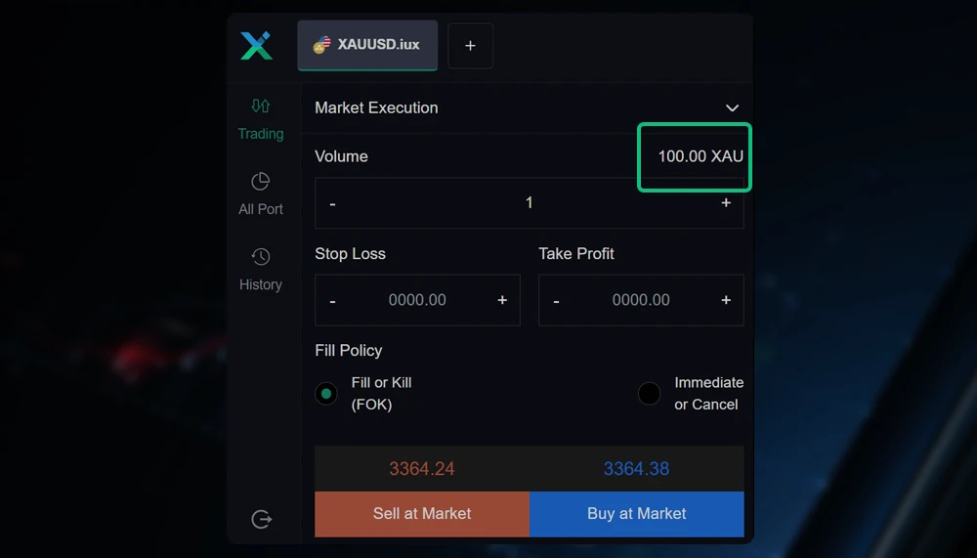This screenshot has height=558, width=977.
Task: Click the Take Profit price input field
Action: tap(641, 300)
